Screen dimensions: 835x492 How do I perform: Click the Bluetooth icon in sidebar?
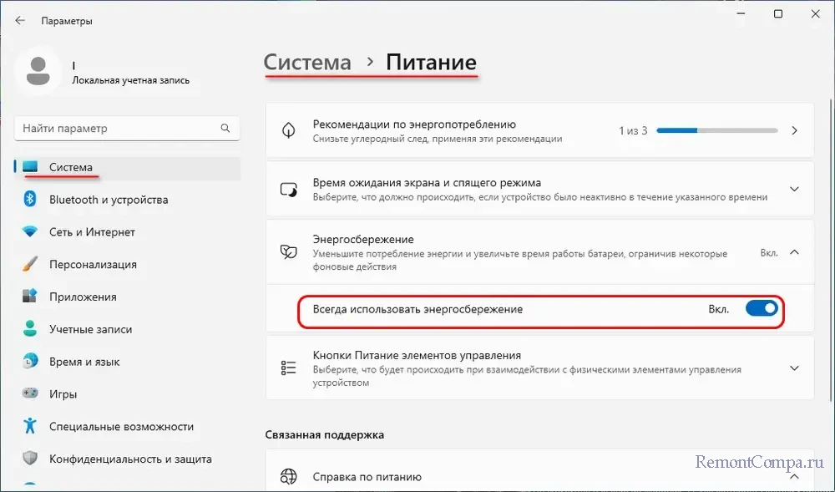[x=30, y=200]
